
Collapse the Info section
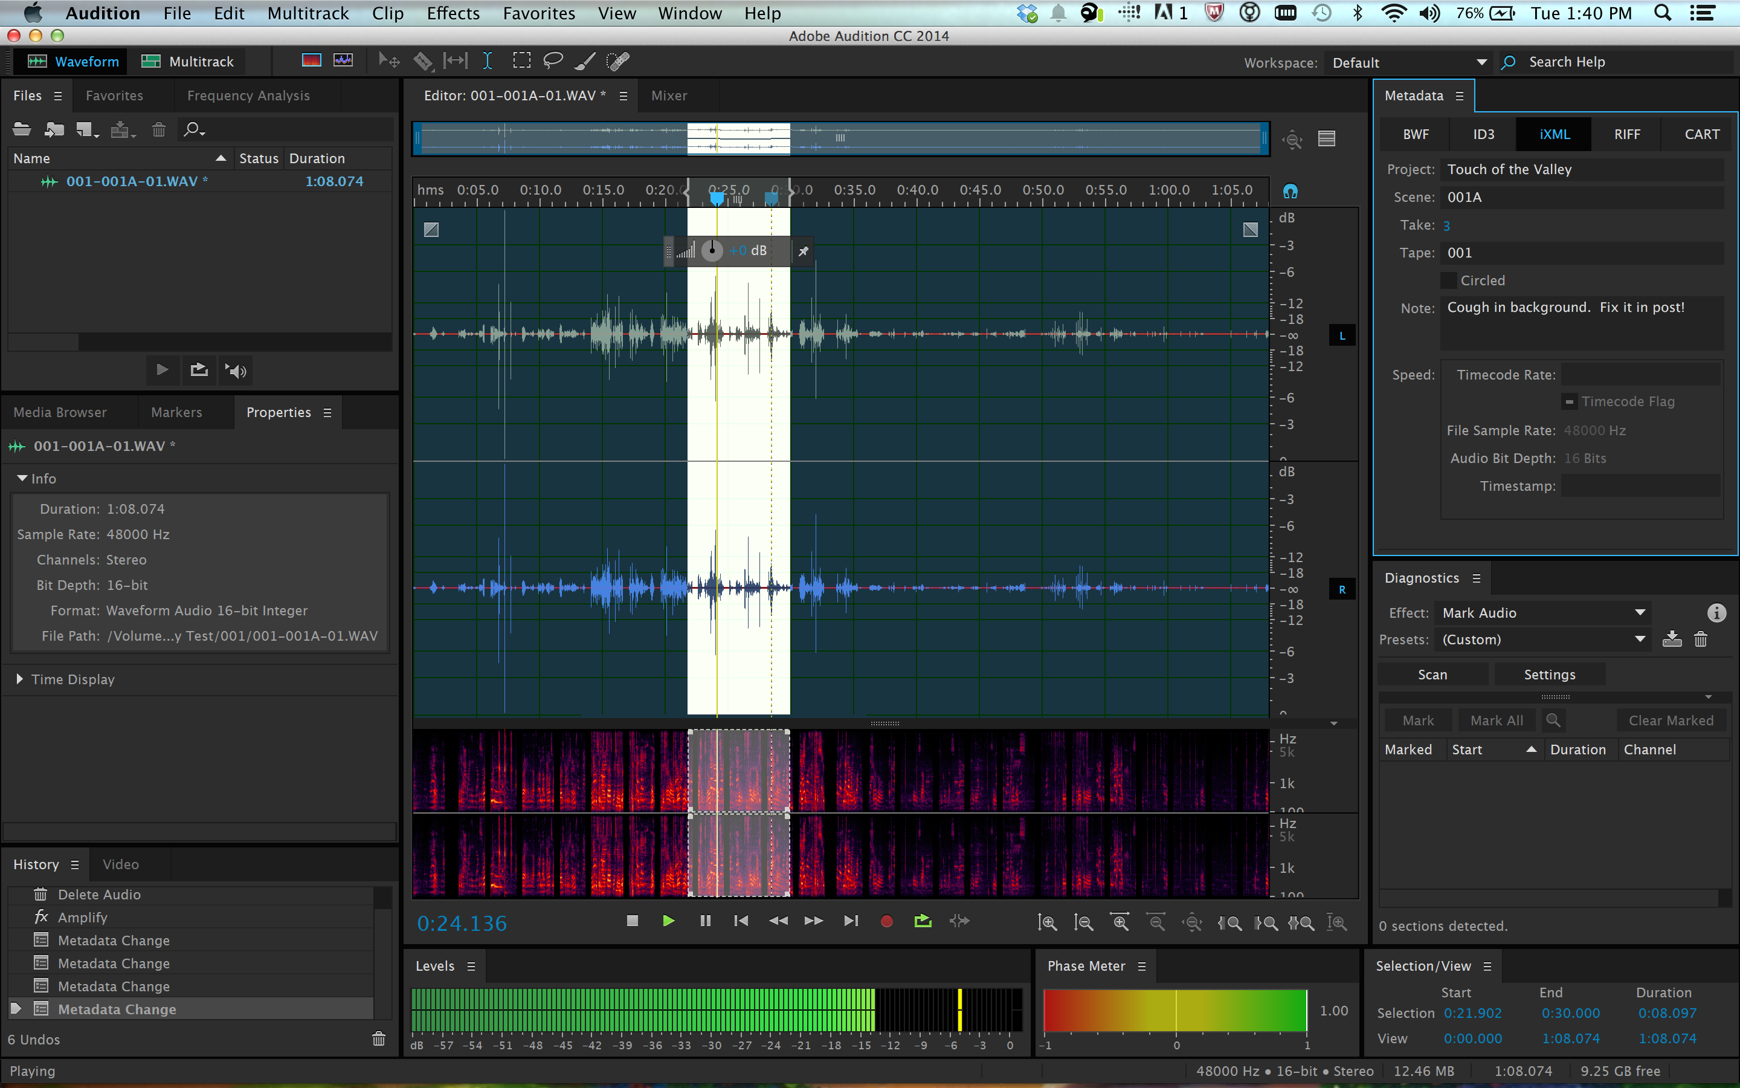[22, 479]
